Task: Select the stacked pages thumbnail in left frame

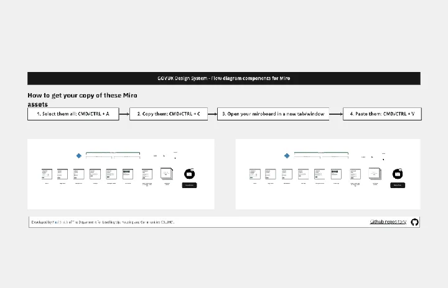Action: (167, 174)
